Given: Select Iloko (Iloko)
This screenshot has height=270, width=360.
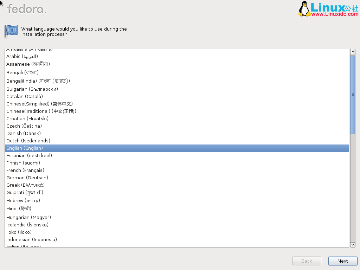Looking at the screenshot, I should (x=177, y=232).
